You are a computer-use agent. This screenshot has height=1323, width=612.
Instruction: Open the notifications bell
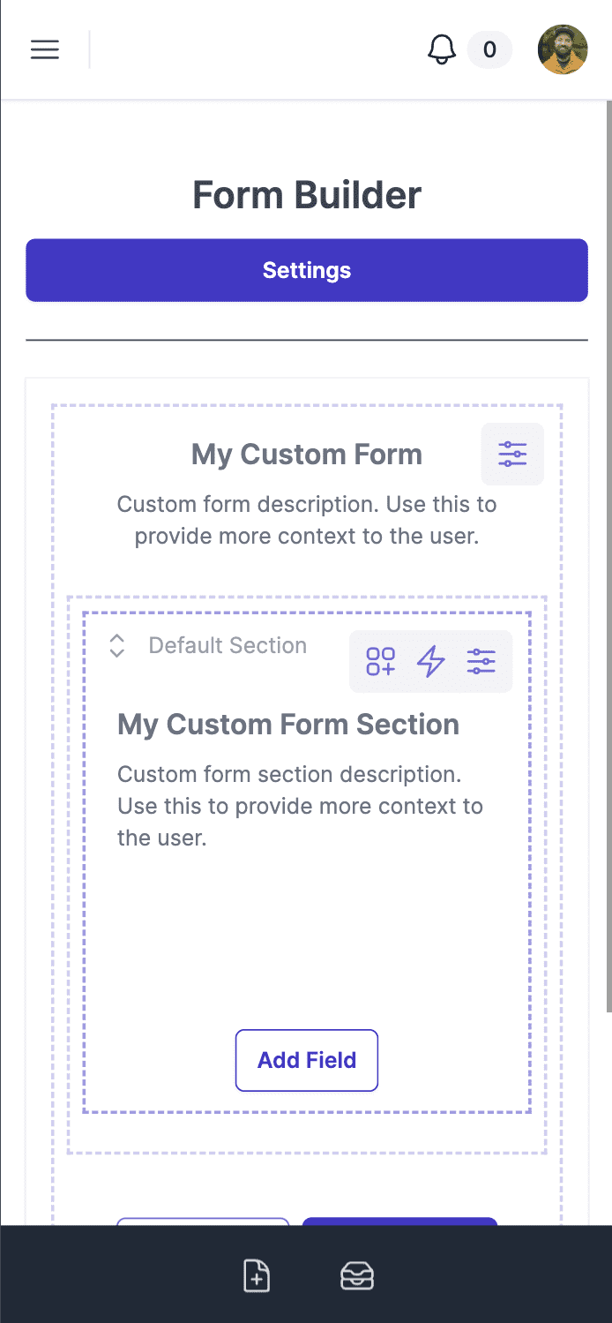point(442,49)
